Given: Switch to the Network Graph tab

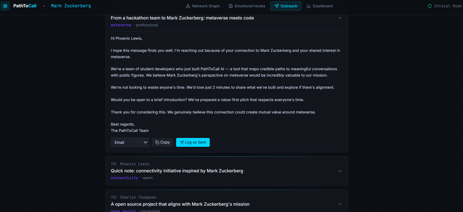Looking at the screenshot, I should point(203,6).
